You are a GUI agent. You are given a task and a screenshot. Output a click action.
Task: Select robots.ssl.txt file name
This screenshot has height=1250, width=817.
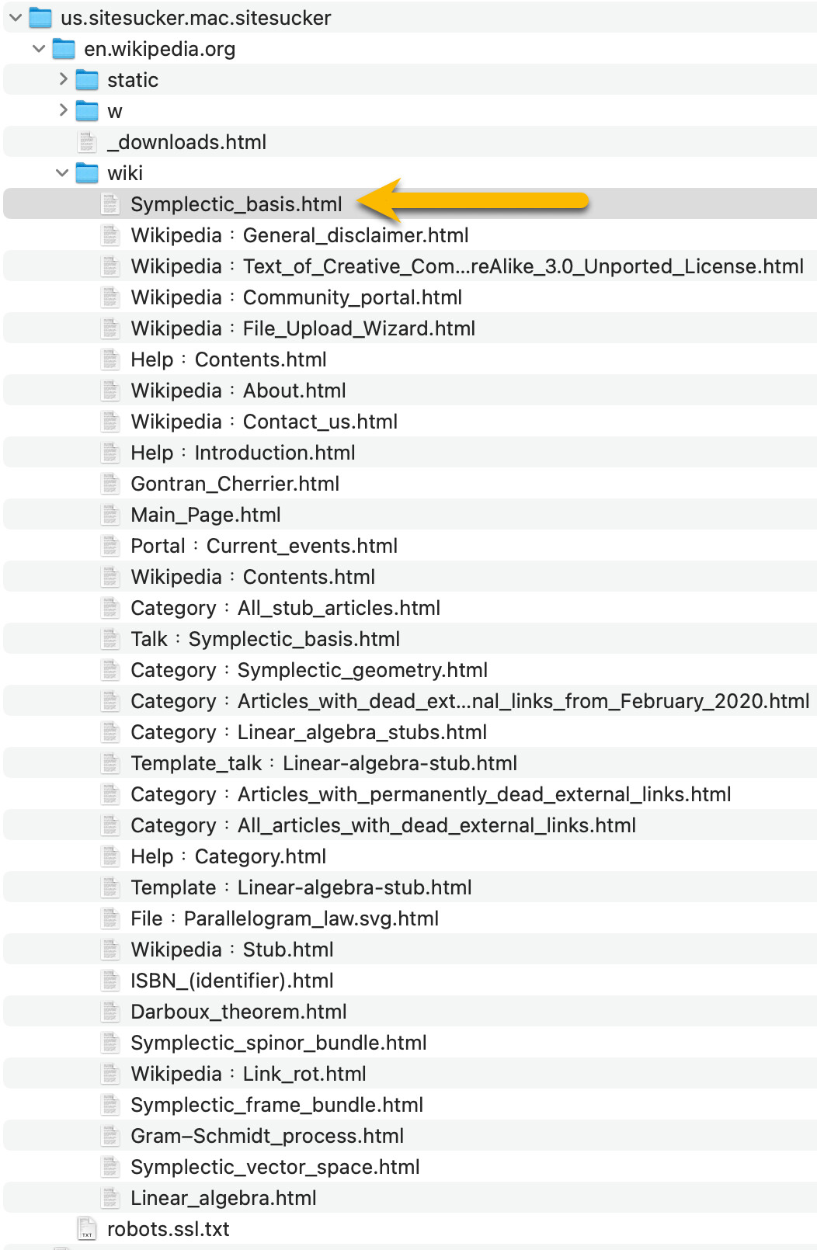coord(169,1229)
